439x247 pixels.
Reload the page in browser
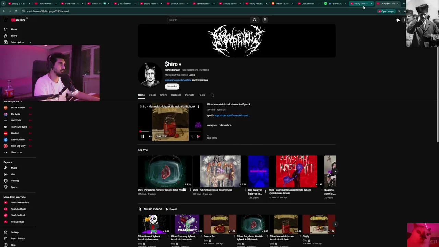pyautogui.click(x=16, y=11)
